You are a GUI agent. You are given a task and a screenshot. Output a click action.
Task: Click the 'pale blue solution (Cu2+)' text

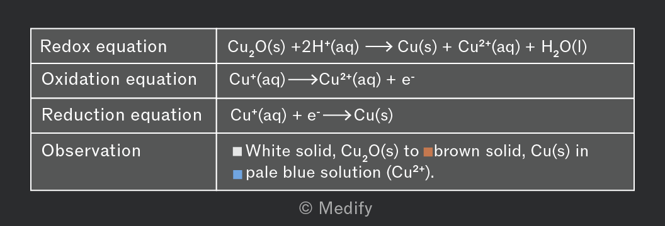[340, 173]
